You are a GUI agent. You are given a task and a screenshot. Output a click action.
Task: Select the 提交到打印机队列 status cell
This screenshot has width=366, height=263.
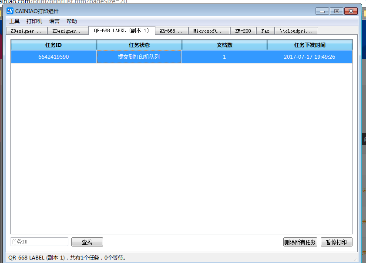tap(139, 57)
